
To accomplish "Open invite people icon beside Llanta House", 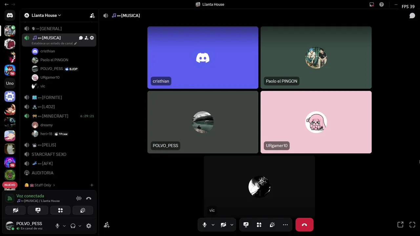I will pyautogui.click(x=92, y=15).
